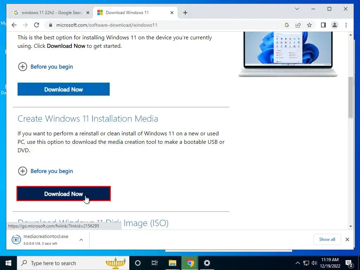
Task: Click the padlock site info icon
Action: tap(51, 25)
